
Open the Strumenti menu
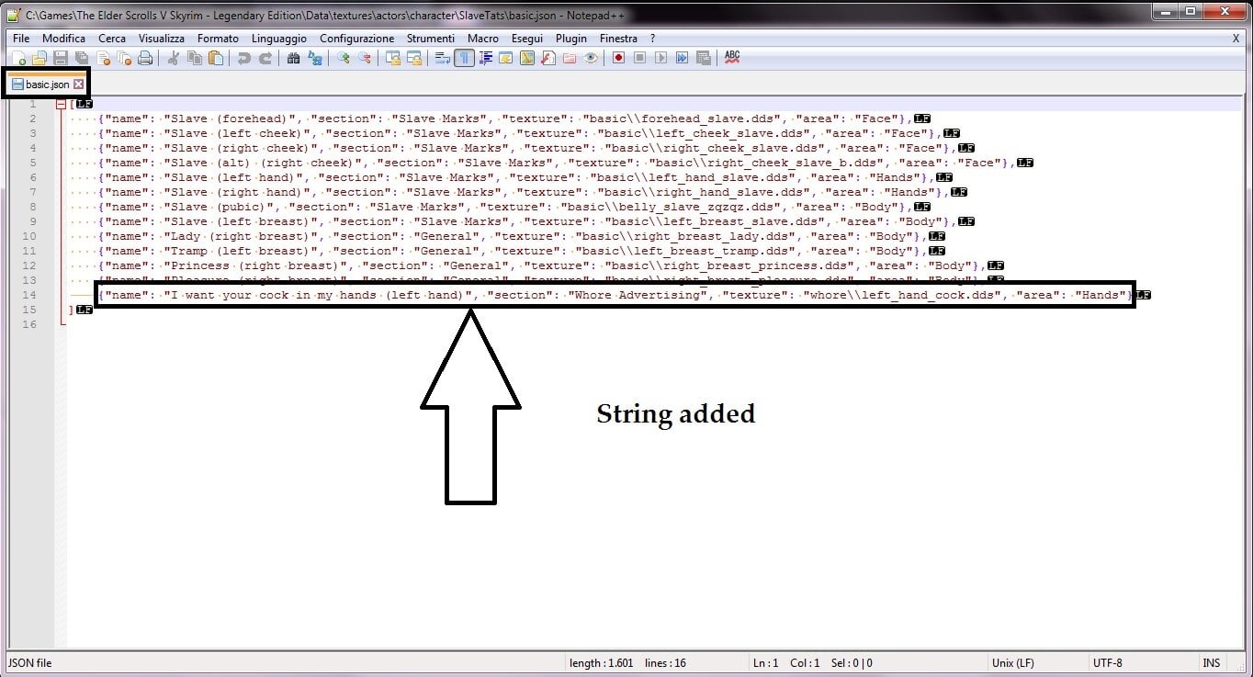coord(431,39)
